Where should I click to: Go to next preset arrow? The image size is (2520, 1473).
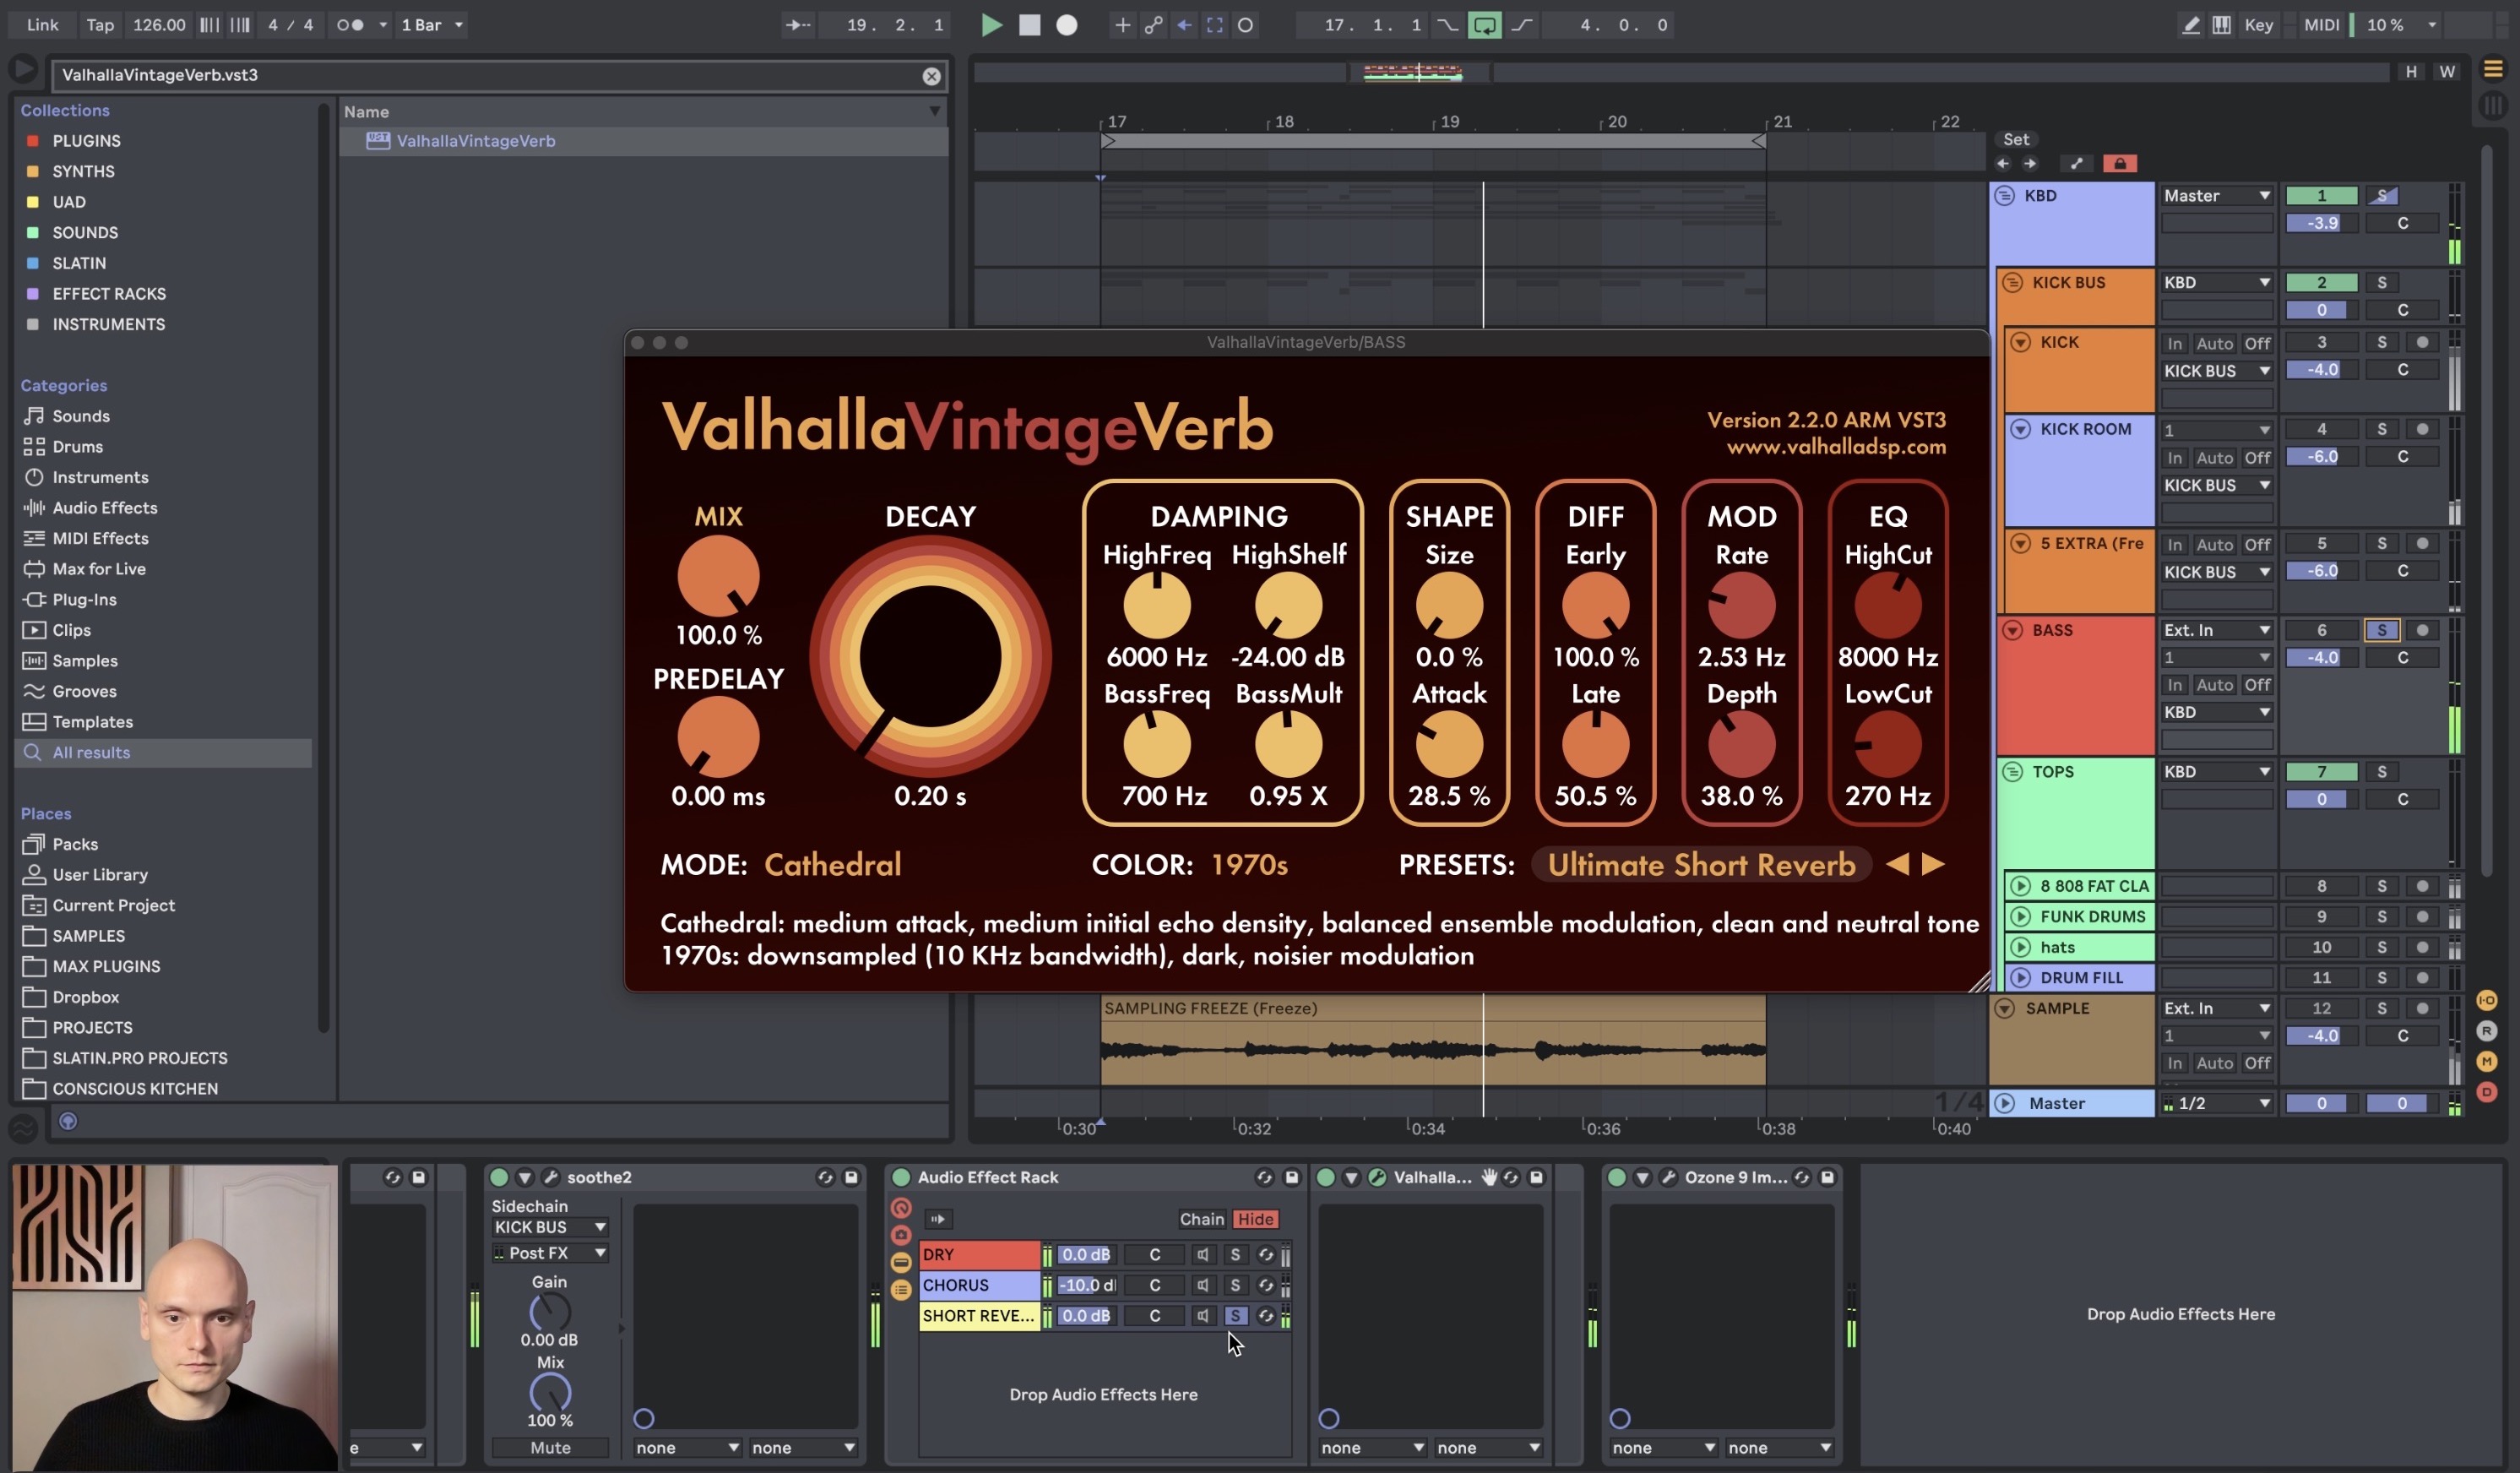tap(1933, 864)
